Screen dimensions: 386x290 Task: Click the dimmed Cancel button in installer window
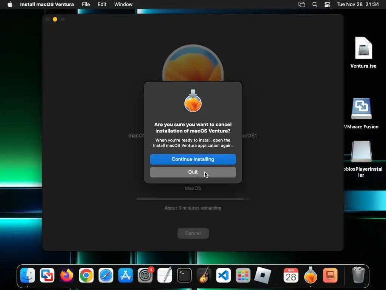click(193, 233)
